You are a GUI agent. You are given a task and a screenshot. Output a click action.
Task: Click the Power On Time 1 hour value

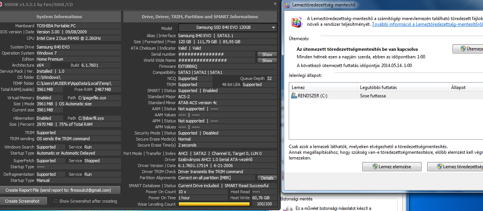tap(185, 198)
